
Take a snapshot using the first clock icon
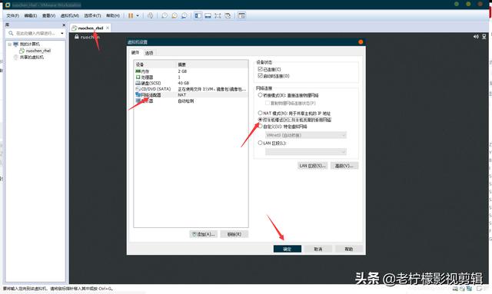[164, 15]
